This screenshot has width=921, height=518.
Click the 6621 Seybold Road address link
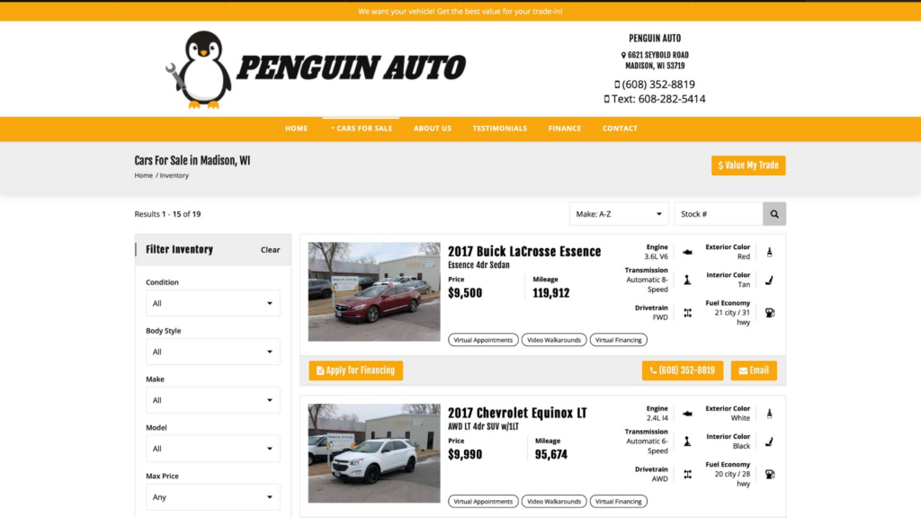pos(655,60)
